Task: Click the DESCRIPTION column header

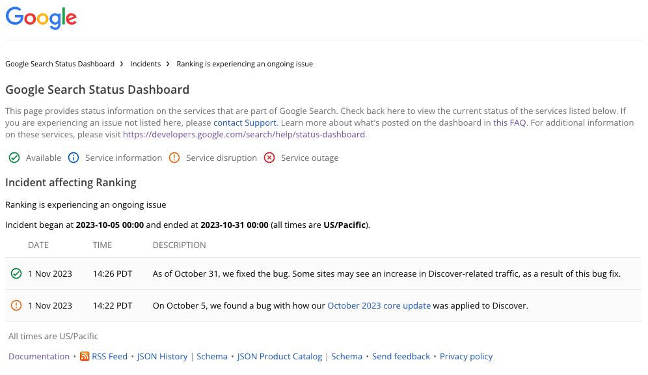Action: click(180, 245)
